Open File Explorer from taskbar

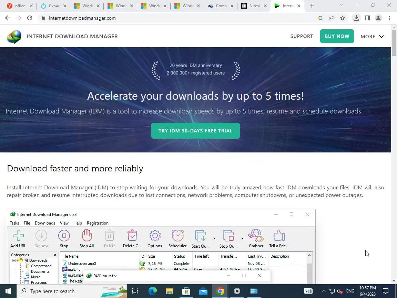pyautogui.click(x=170, y=291)
